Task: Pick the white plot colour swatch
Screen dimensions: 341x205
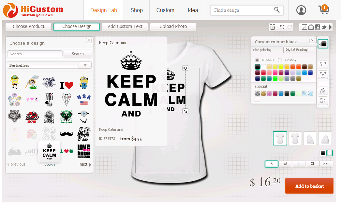Action: [263, 67]
